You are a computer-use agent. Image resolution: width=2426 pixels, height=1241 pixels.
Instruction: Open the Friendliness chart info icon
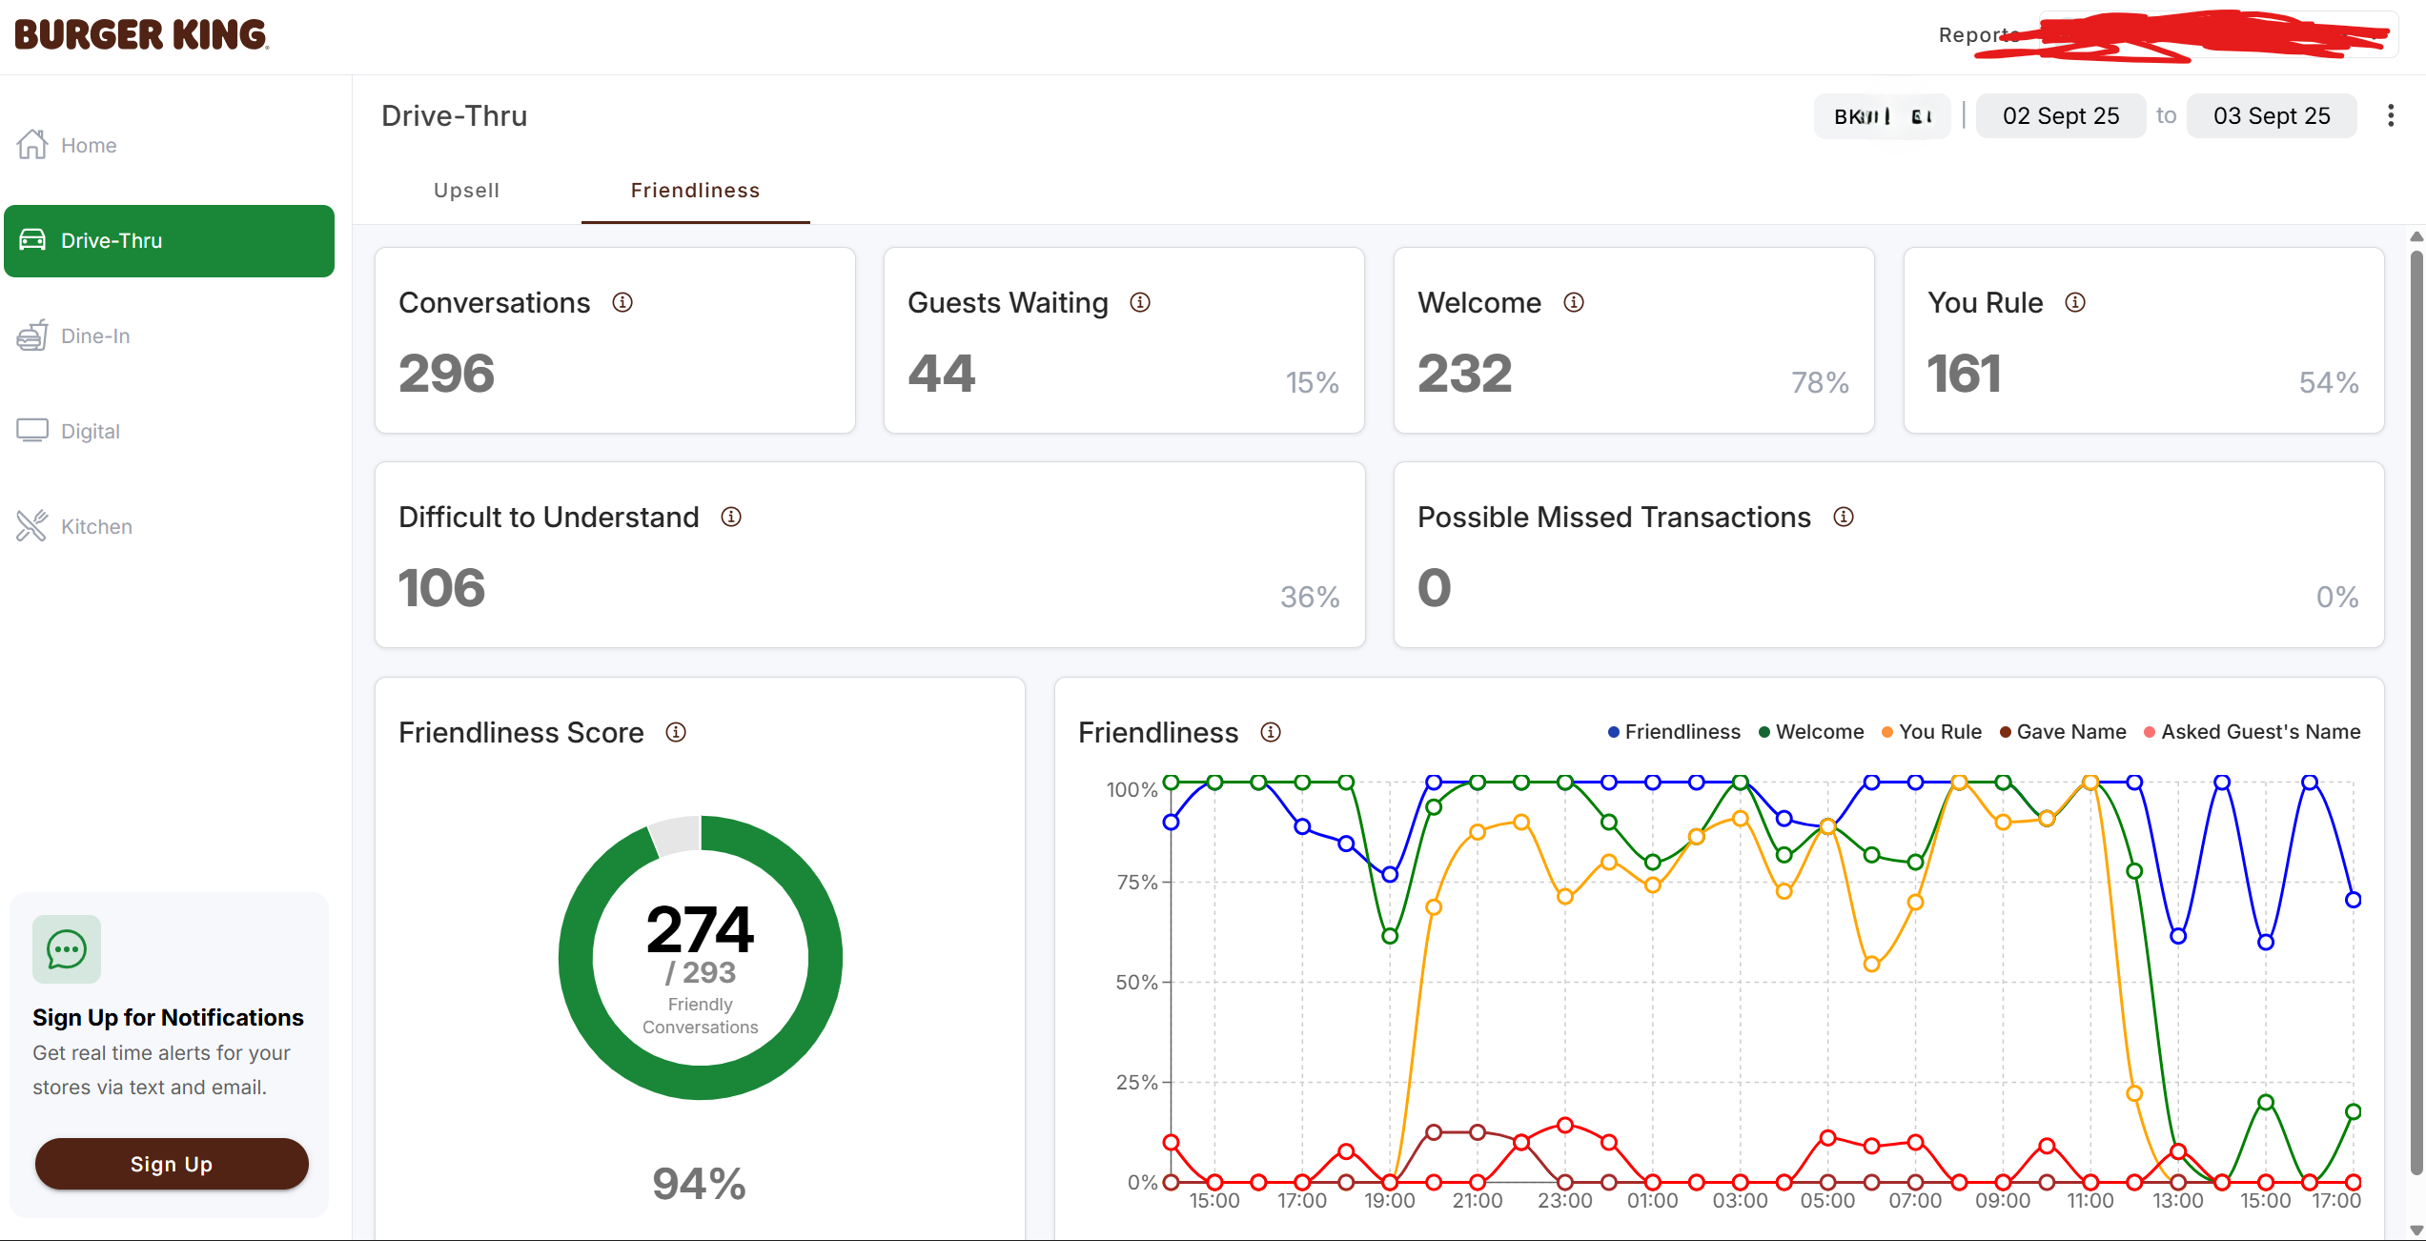(1271, 732)
